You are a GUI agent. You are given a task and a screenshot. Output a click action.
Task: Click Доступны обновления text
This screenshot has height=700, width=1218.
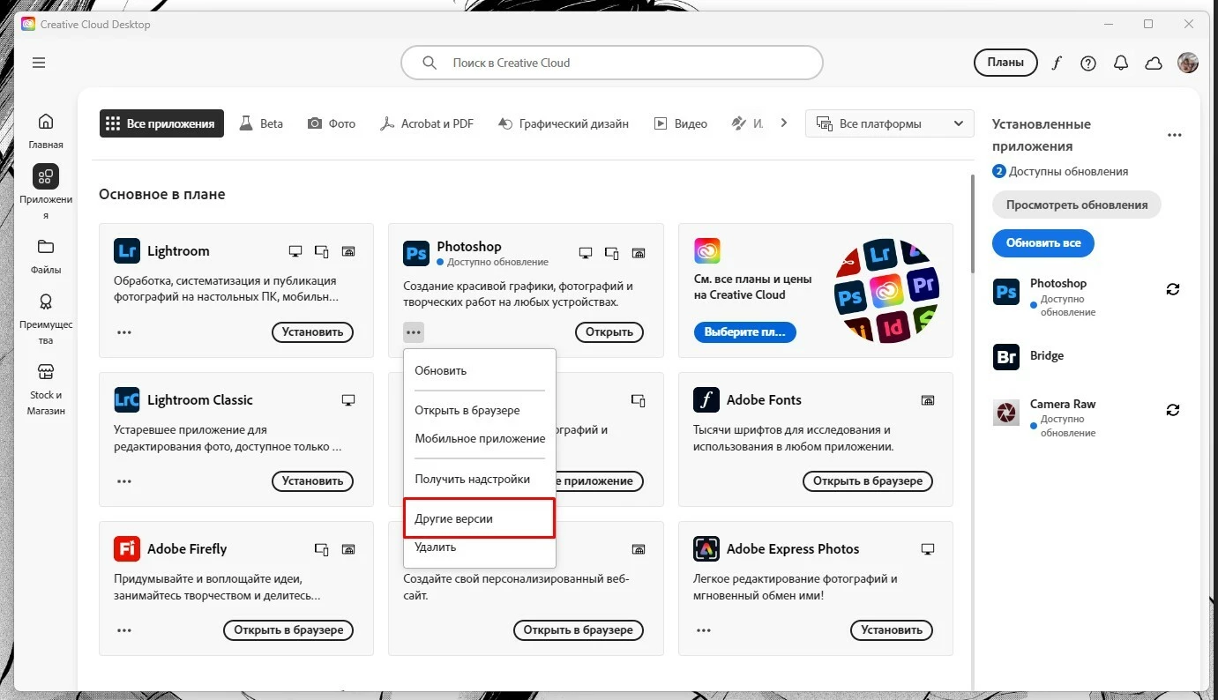tap(1068, 172)
